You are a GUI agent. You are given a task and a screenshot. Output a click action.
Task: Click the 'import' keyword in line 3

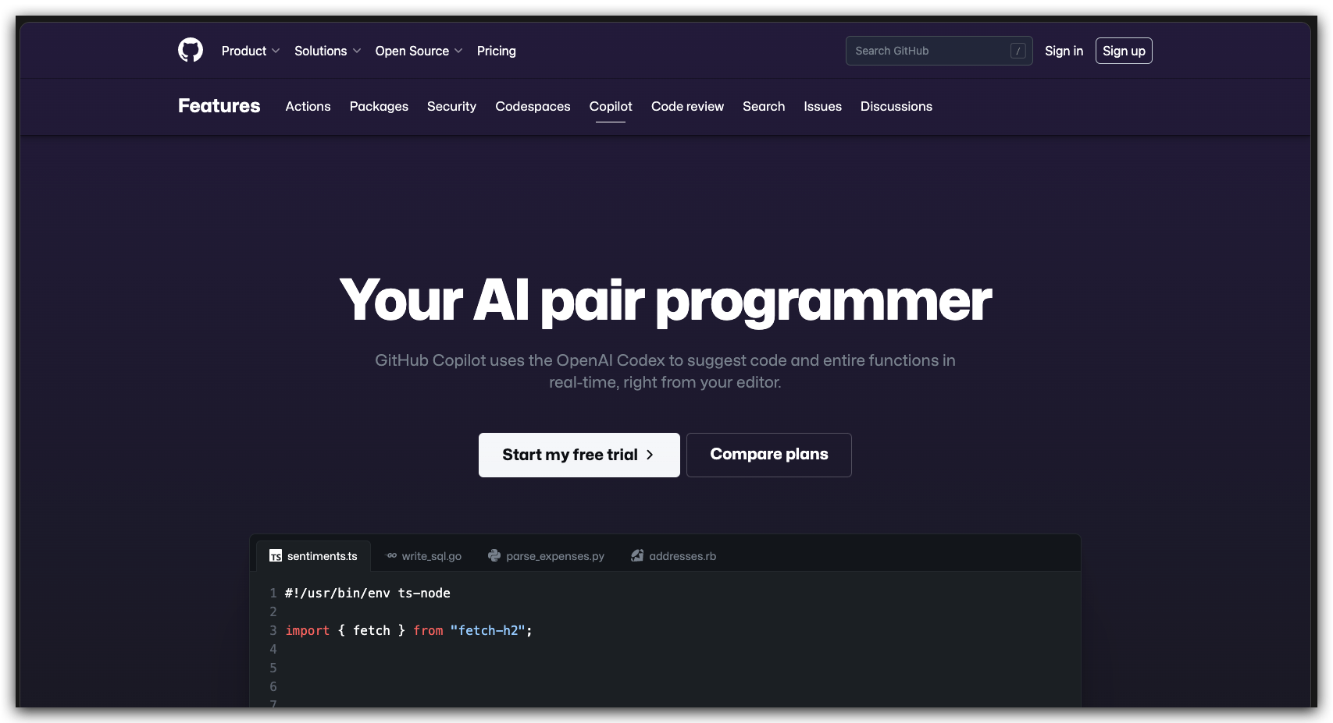[x=307, y=630]
